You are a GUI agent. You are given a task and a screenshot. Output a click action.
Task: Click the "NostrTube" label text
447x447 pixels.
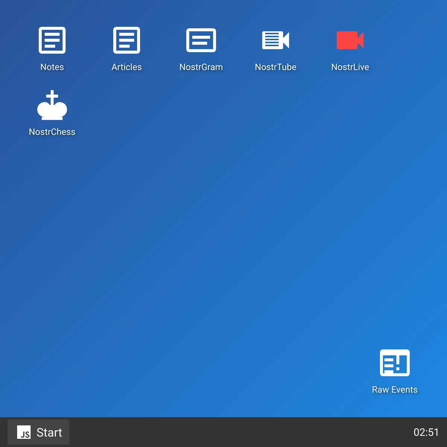(276, 67)
